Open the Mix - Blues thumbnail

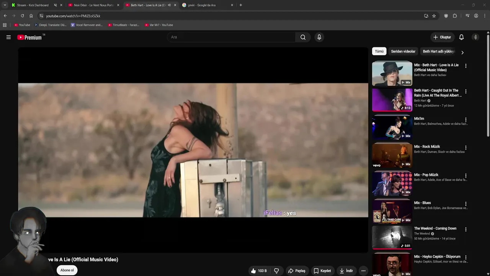point(392,212)
